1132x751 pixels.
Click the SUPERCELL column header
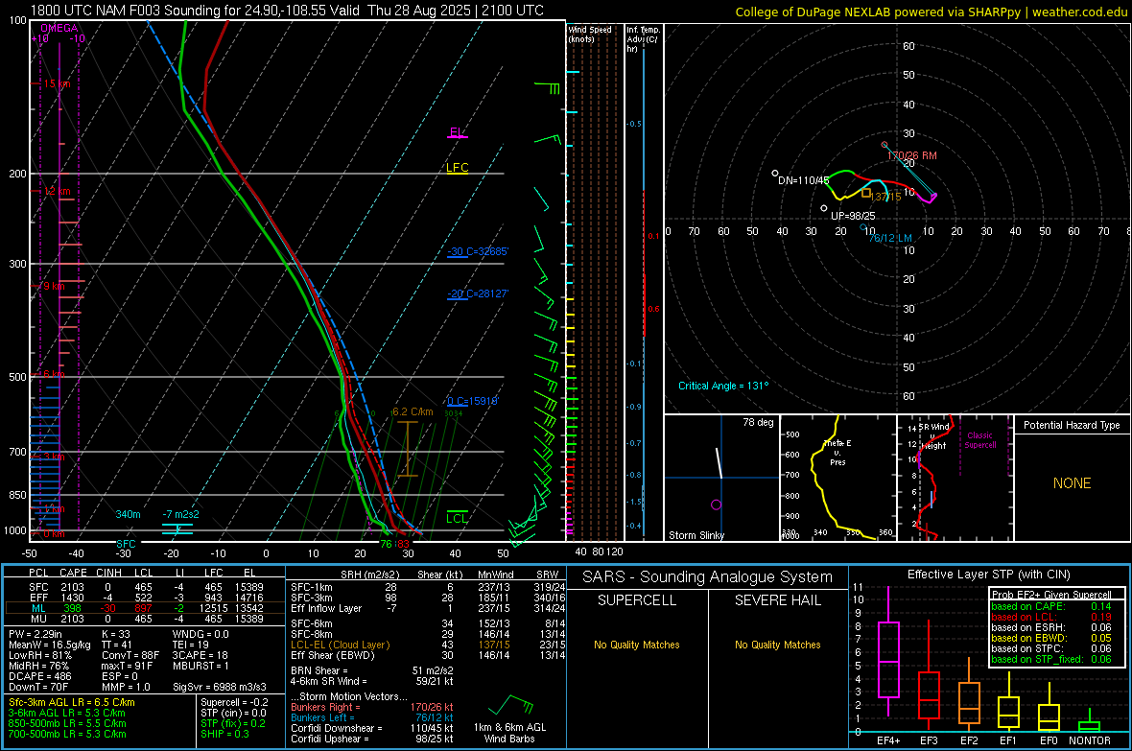pyautogui.click(x=637, y=600)
